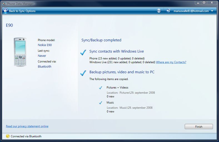Click Sync/Backup completed heading

101,40
